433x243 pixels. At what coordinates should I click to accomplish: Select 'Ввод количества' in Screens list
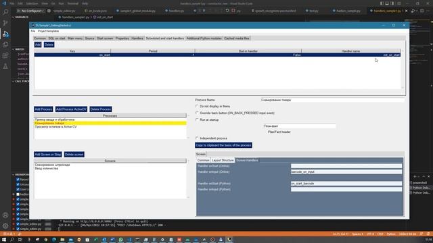110,168
